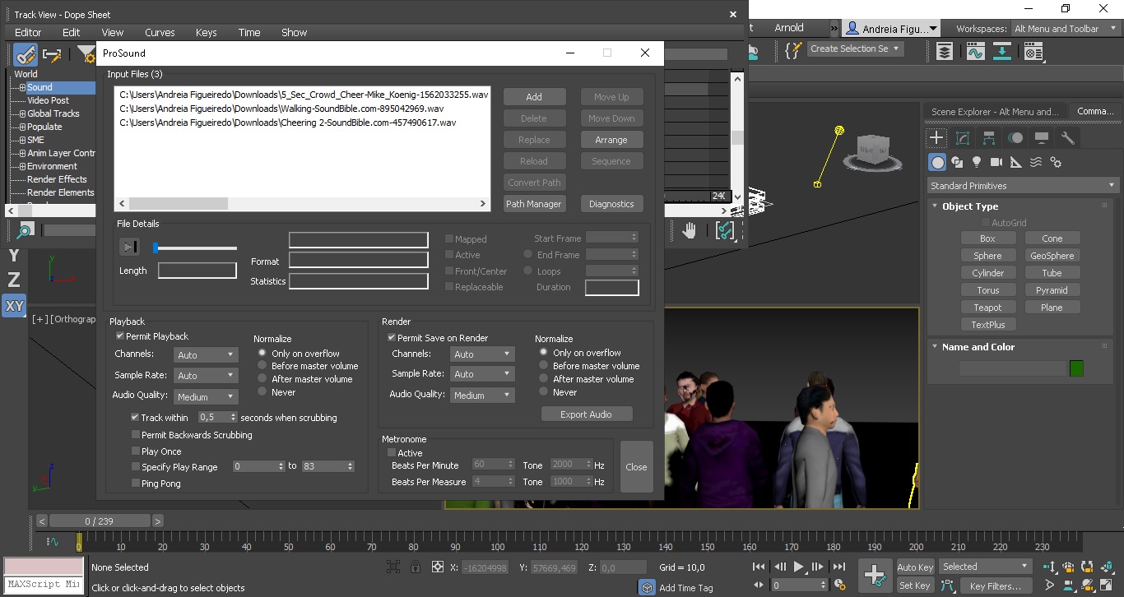This screenshot has width=1124, height=597.
Task: Select the Helpers category icon
Action: coord(1016,162)
